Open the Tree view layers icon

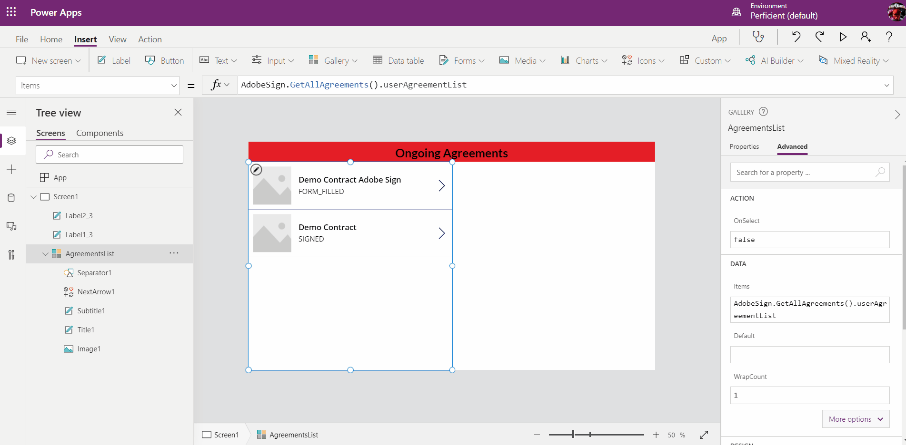pos(12,141)
